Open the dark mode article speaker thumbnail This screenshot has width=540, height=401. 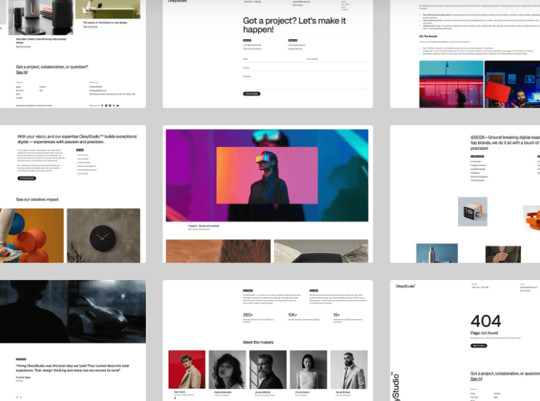pyautogui.click(x=41, y=17)
